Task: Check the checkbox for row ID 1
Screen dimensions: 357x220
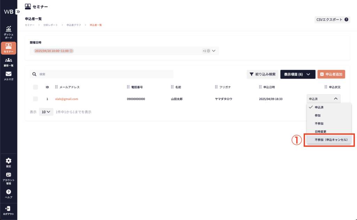Action: point(35,99)
